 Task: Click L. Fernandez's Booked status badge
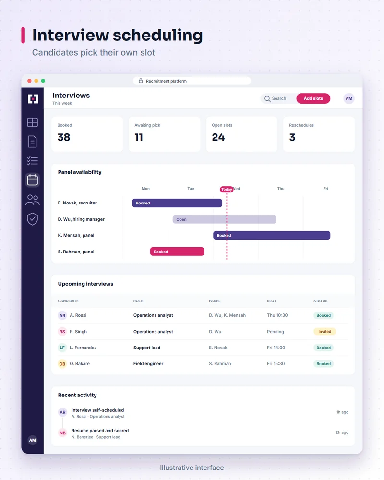coord(324,348)
